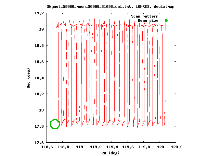
Task: Click y-axis tick label 18.8
Action: point(39,45)
